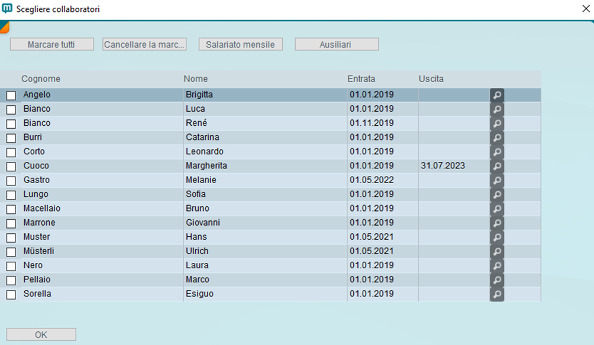This screenshot has width=594, height=345.
Task: Tick the checkbox for Corto Leonardo
Action: 11,152
